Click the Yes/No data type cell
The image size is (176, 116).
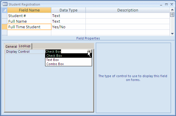coord(68,27)
